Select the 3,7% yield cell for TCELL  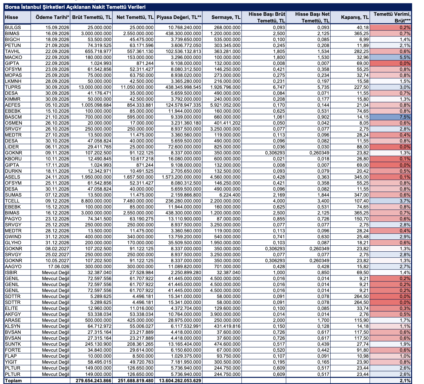coord(391,201)
